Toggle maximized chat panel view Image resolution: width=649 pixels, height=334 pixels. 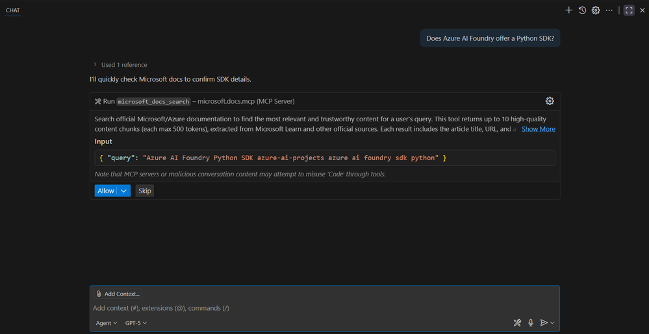629,10
